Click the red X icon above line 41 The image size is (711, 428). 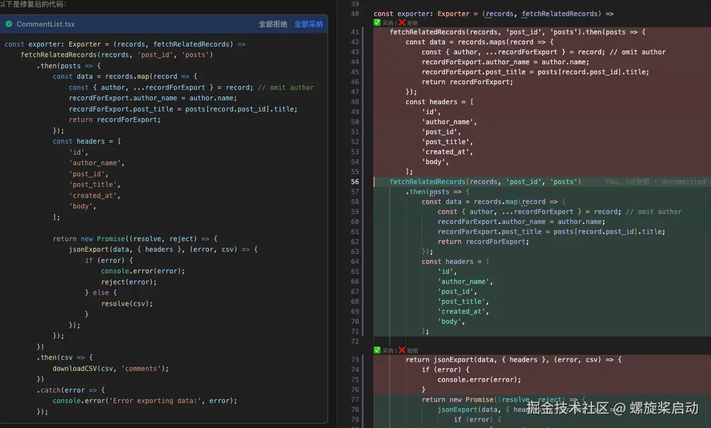pos(402,23)
